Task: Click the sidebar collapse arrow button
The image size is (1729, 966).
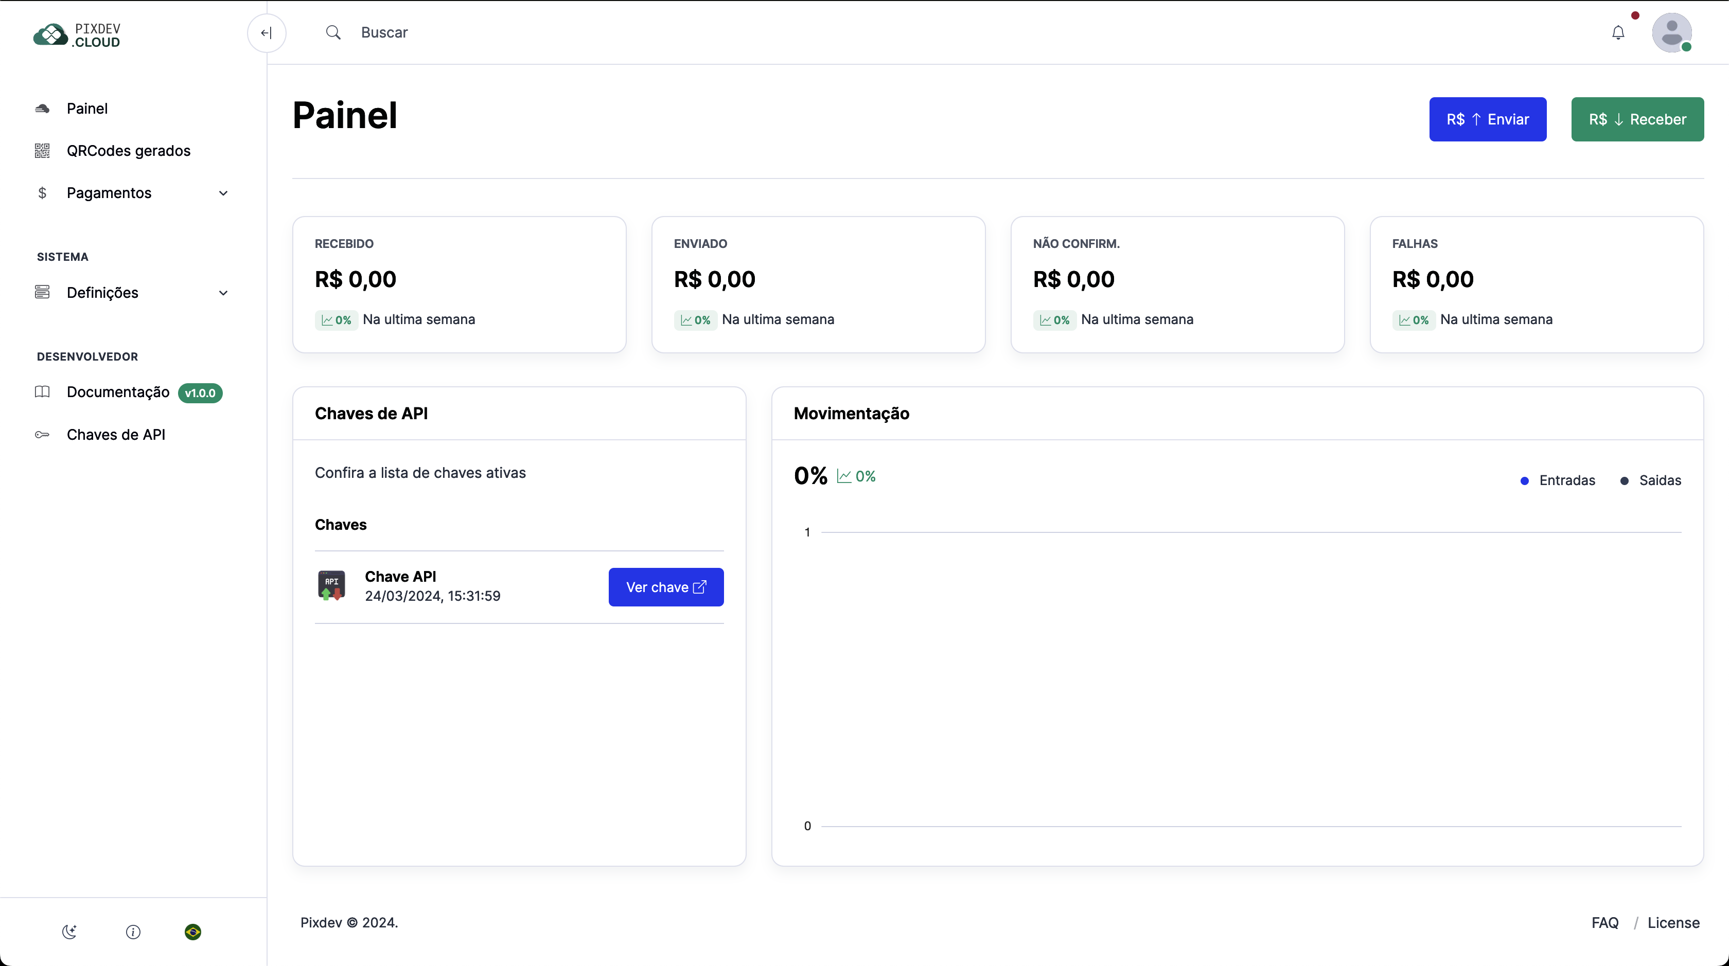Action: tap(267, 33)
